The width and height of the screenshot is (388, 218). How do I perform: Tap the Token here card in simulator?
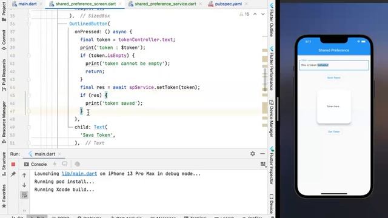pyautogui.click(x=334, y=107)
